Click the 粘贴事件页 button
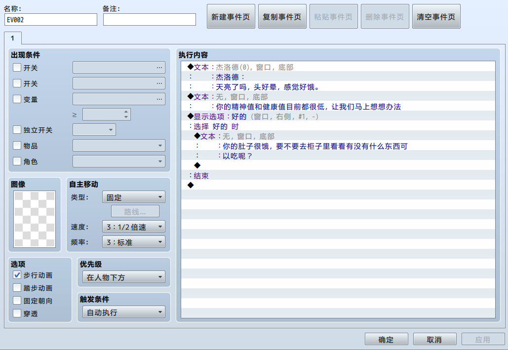 334,16
